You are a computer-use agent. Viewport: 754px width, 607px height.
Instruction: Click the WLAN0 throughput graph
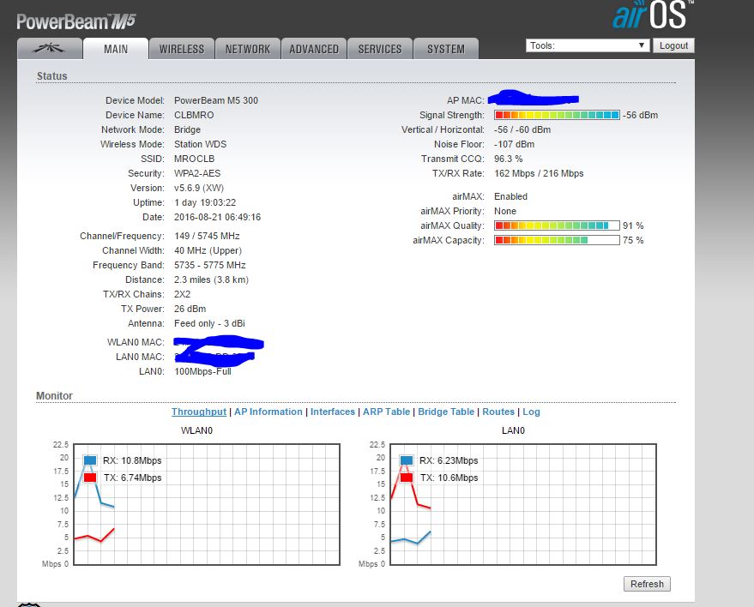coord(207,505)
